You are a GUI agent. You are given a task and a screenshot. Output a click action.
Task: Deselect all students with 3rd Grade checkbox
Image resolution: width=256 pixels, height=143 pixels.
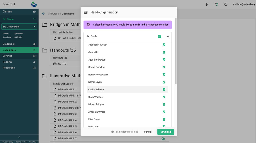click(x=159, y=37)
